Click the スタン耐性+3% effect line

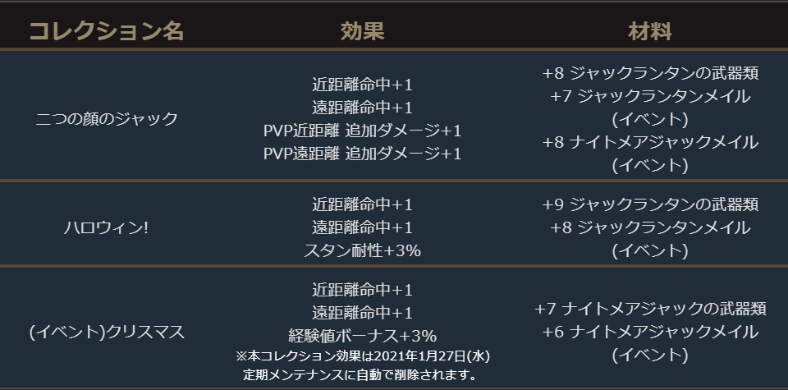(x=362, y=250)
